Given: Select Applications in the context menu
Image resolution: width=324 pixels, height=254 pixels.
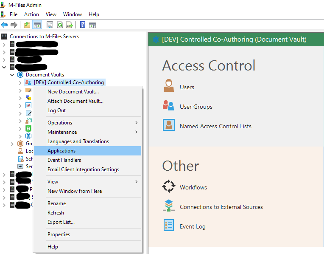Looking at the screenshot, I should point(88,151).
